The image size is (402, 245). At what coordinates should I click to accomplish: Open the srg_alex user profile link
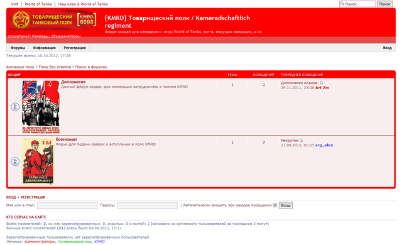coord(324,145)
